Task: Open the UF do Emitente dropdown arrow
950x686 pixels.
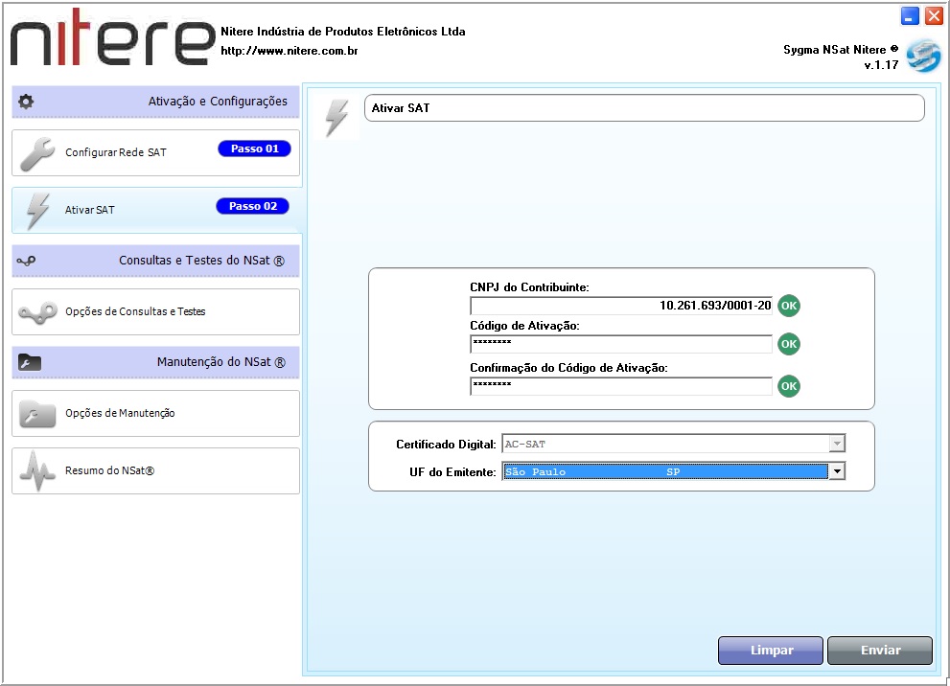Action: point(837,471)
